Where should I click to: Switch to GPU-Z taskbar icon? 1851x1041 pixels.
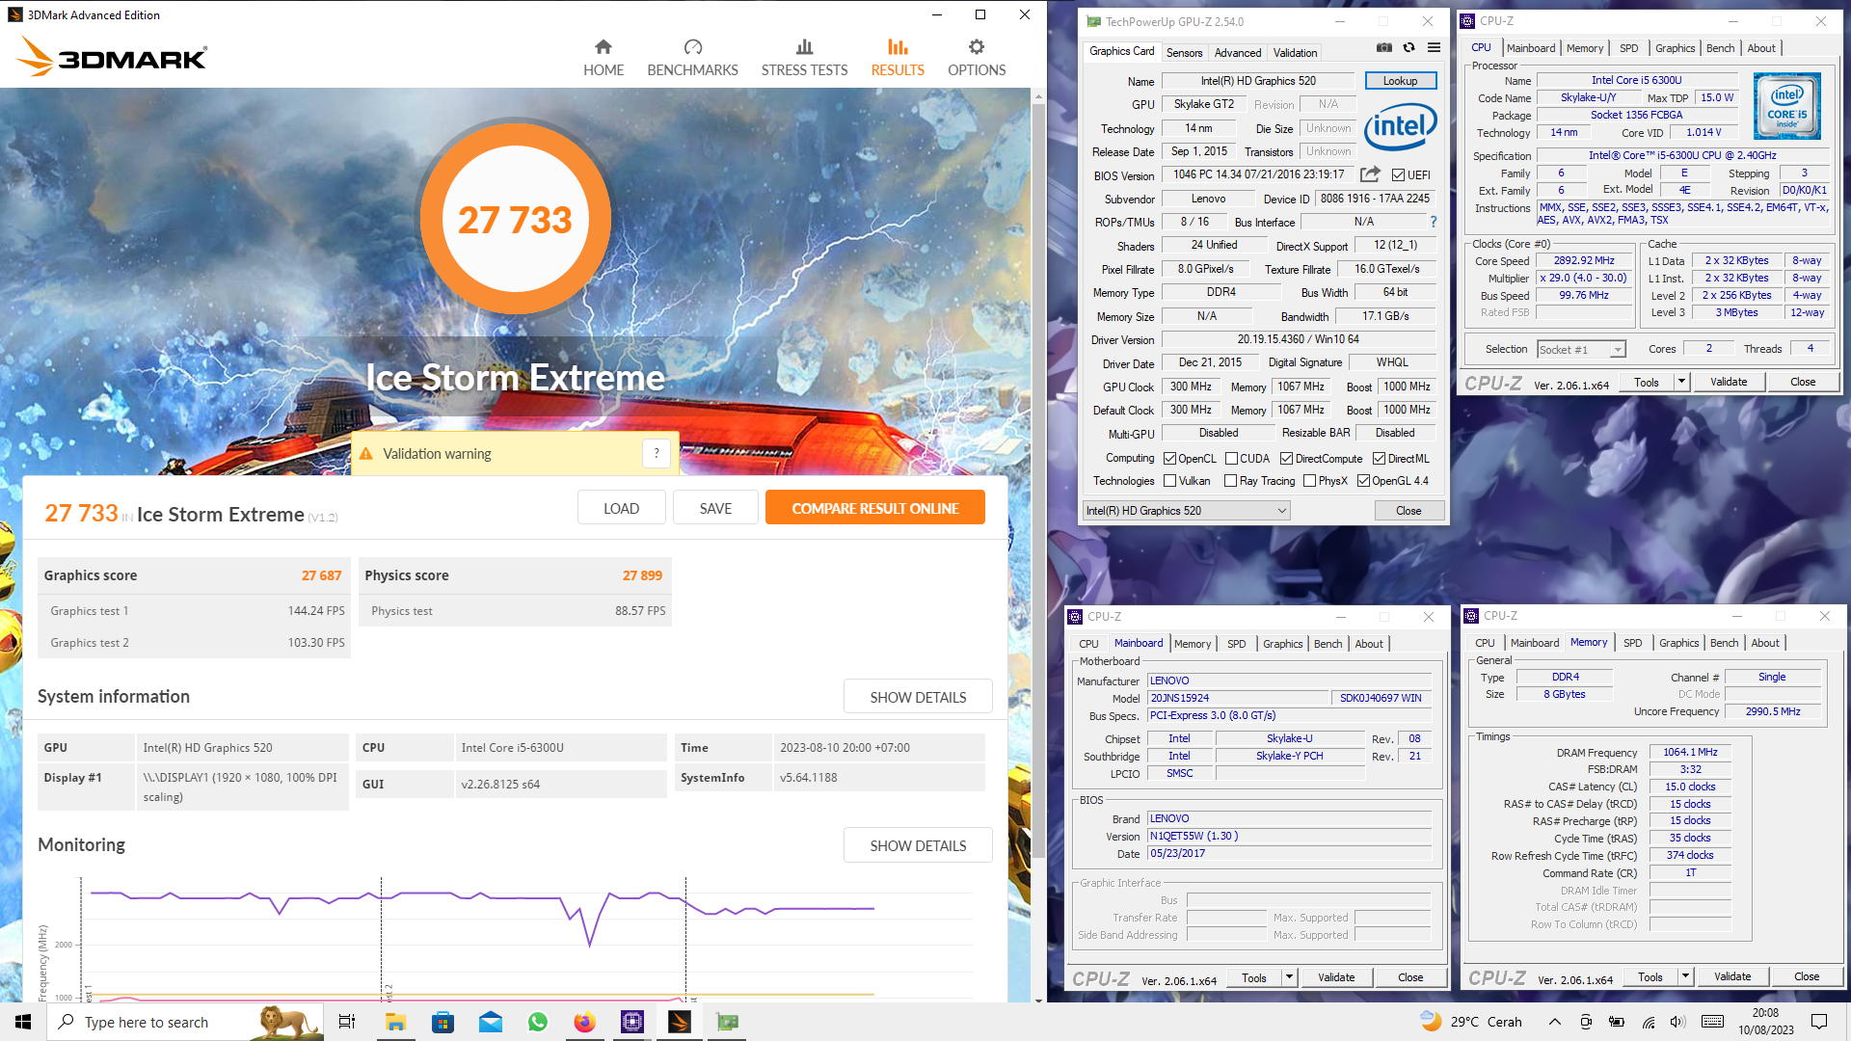tap(727, 1022)
